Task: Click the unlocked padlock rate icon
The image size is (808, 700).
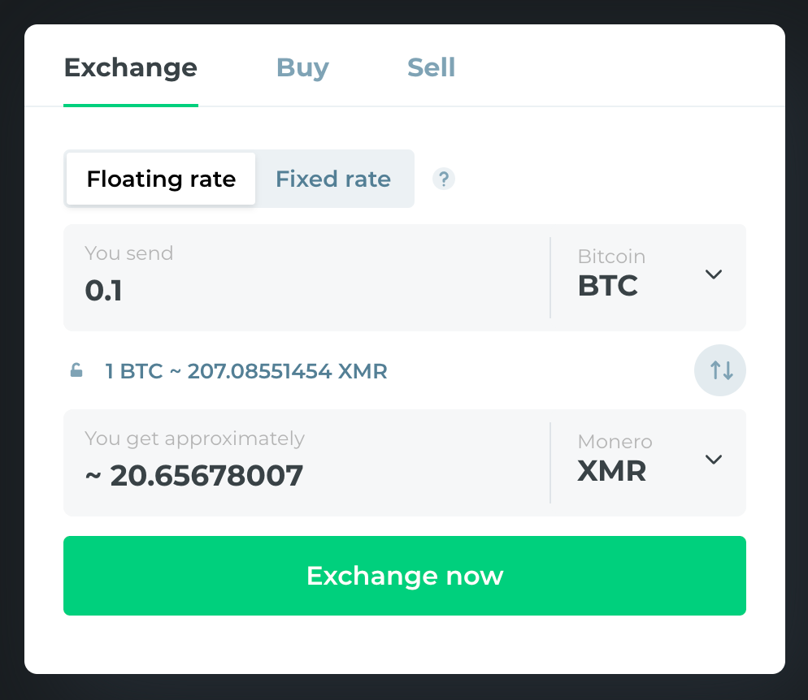Action: point(76,371)
